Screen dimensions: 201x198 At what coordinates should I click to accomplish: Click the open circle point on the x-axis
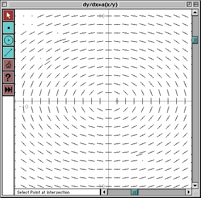[x=117, y=101]
